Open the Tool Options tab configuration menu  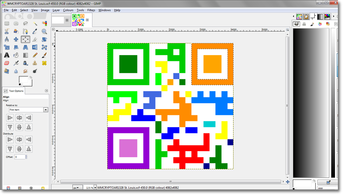coord(46,91)
